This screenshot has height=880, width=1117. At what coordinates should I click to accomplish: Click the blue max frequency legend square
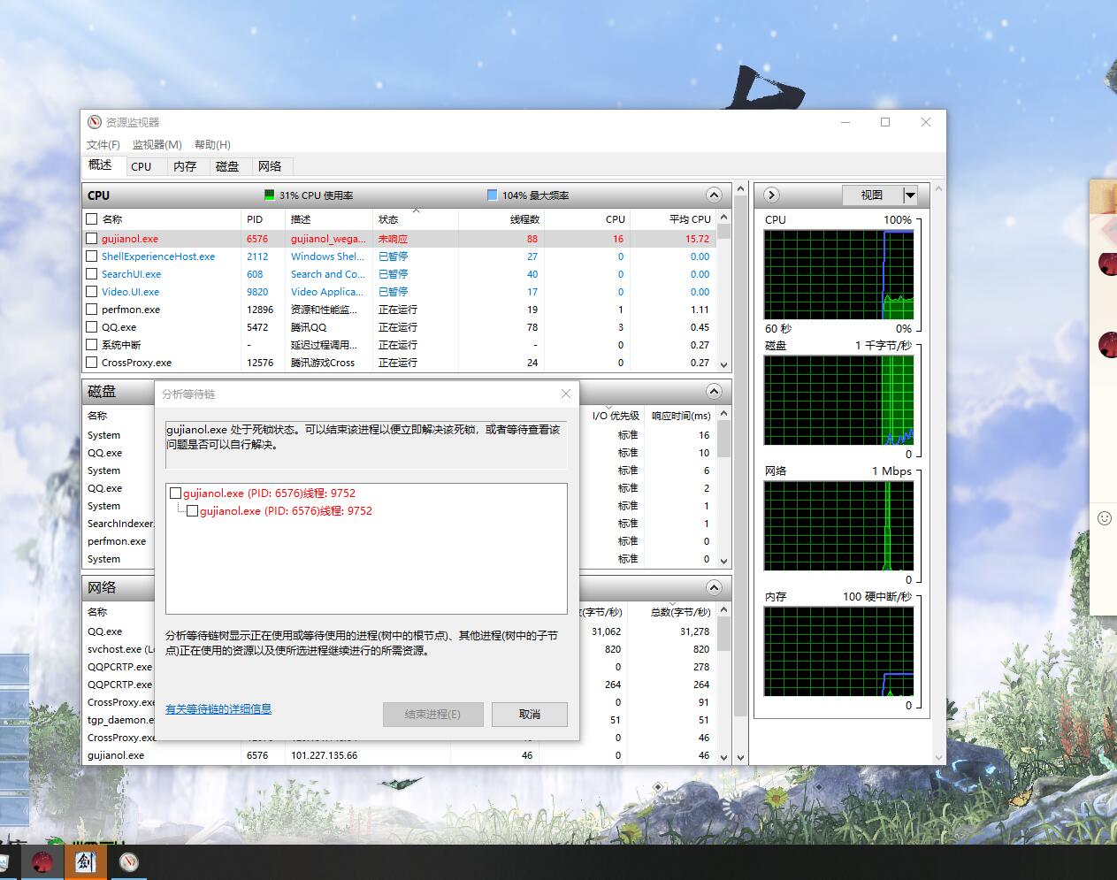point(493,195)
